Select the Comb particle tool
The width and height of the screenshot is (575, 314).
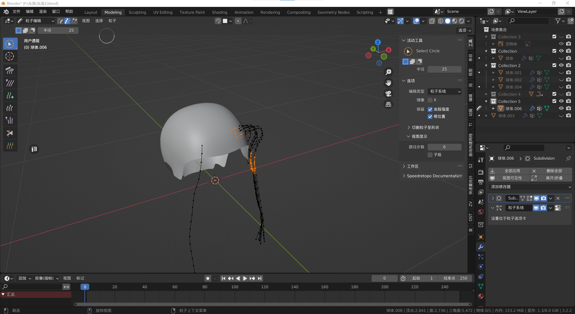pyautogui.click(x=10, y=71)
